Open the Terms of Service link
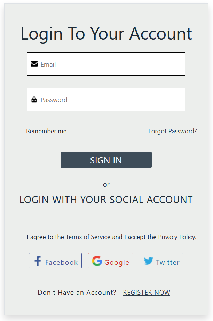The image size is (213, 321). [88, 237]
